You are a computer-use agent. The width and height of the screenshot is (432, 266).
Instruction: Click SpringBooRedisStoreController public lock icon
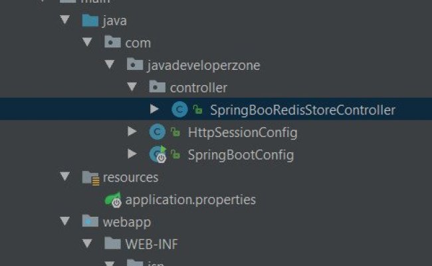coord(197,110)
